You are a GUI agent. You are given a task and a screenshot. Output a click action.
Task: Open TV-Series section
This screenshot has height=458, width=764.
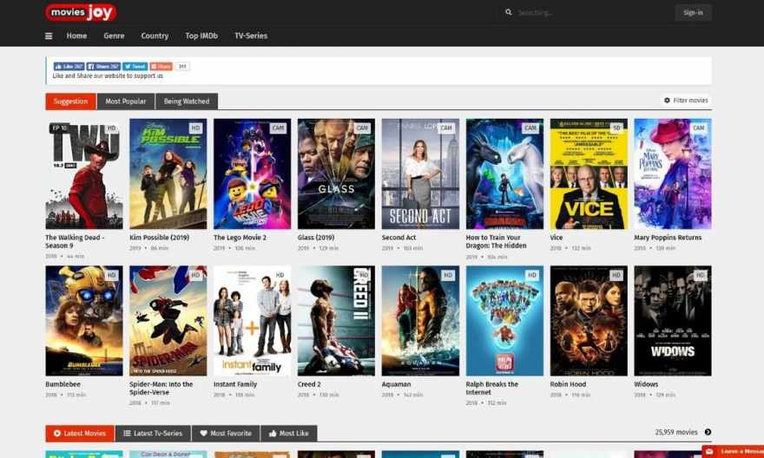coord(251,36)
